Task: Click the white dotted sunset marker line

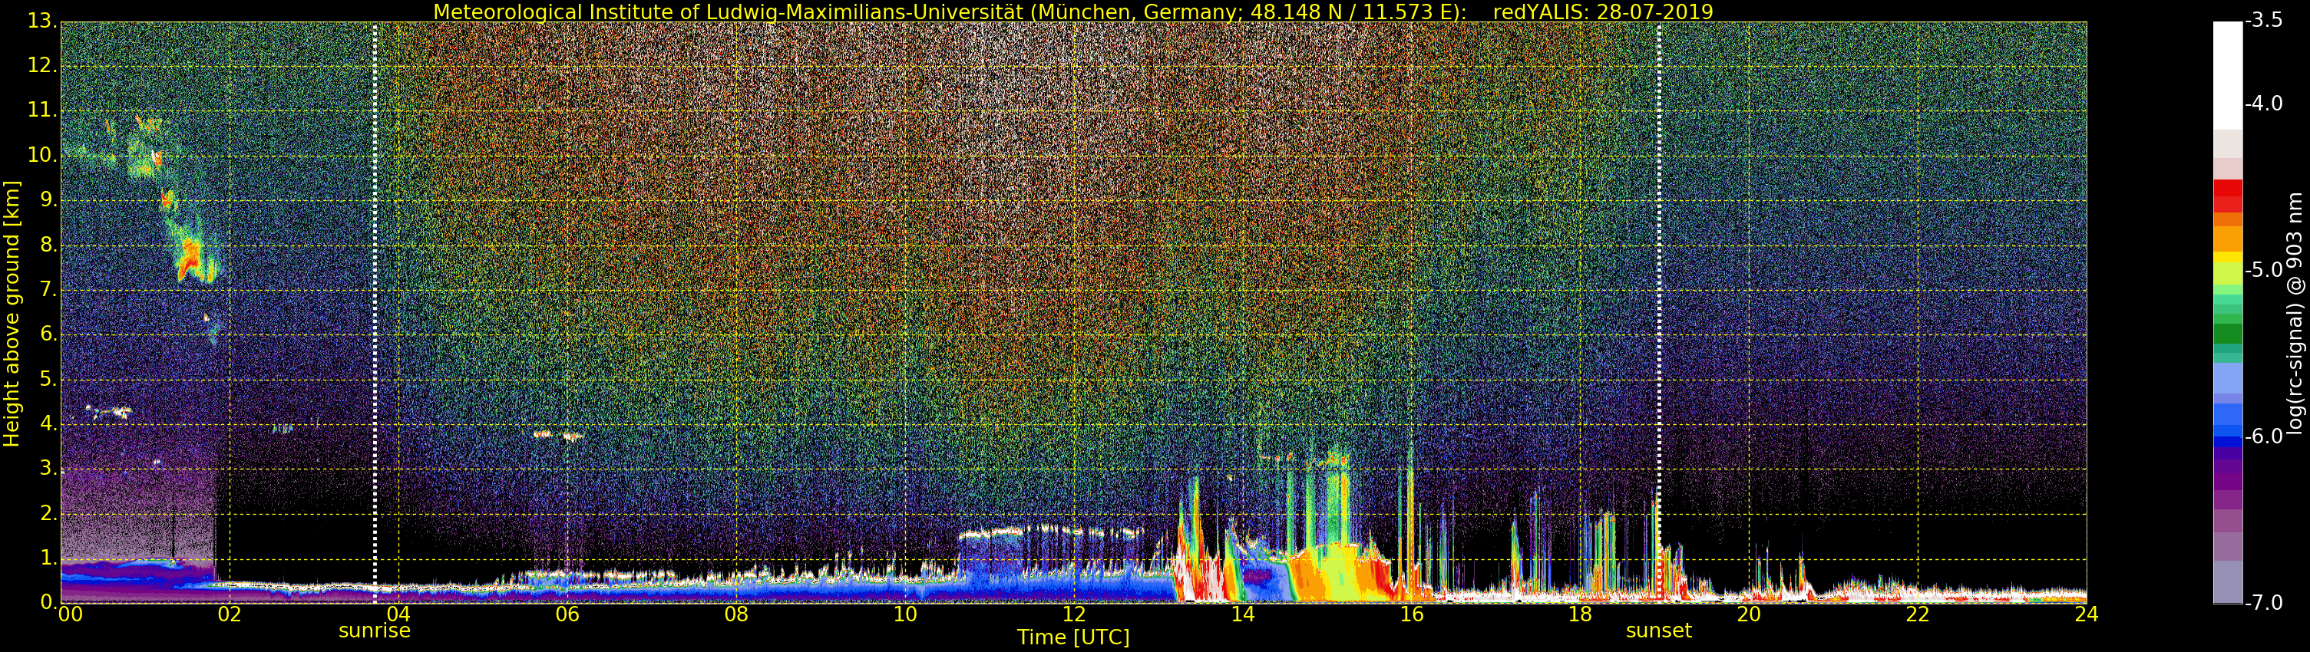Action: 1659,312
